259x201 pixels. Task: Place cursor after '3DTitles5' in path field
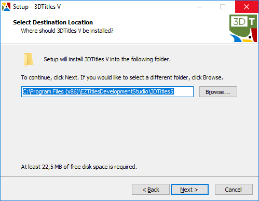coord(174,91)
